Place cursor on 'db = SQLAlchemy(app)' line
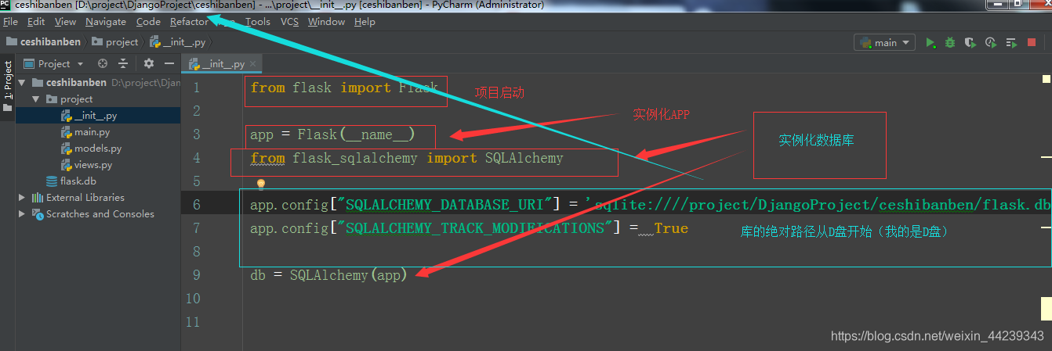 pos(328,275)
